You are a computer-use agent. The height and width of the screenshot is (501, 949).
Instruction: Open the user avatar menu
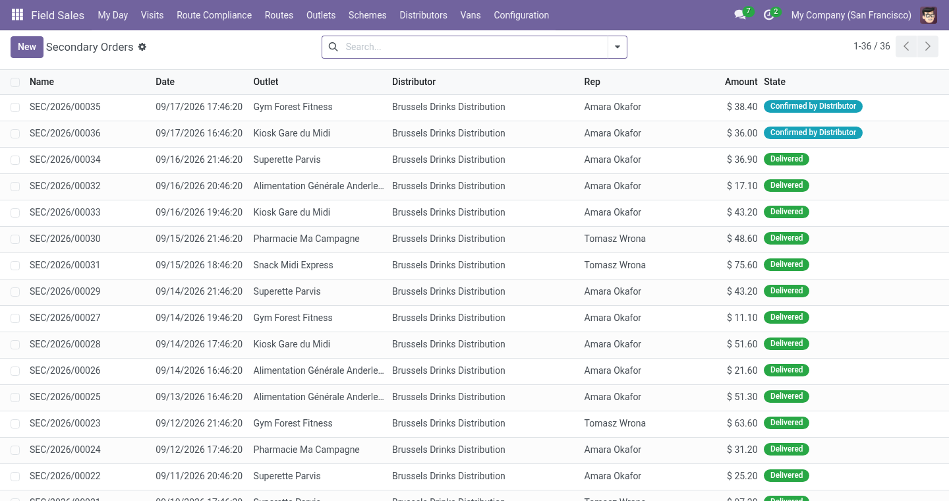[929, 15]
